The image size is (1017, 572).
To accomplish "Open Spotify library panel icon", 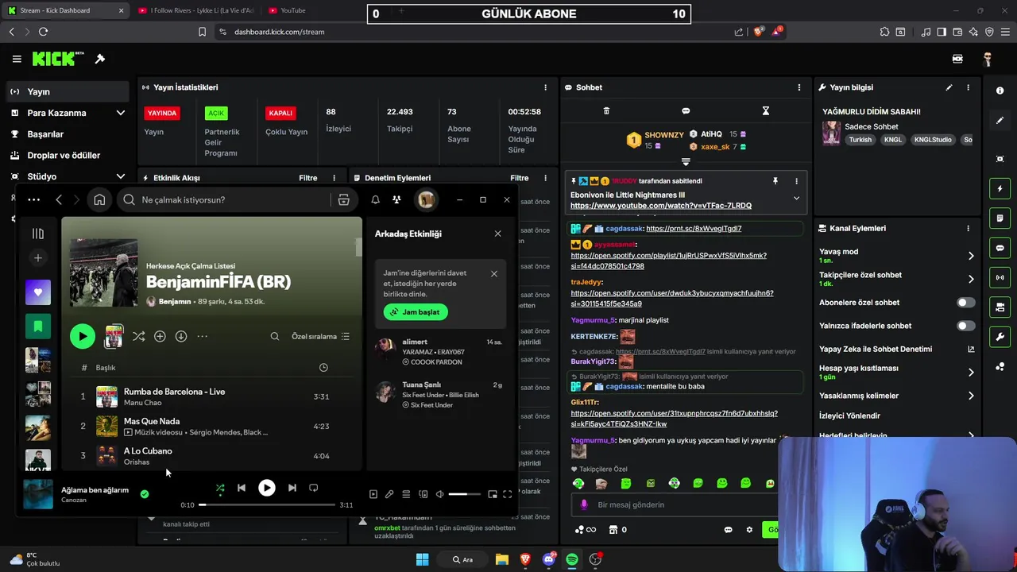I will 37,234.
